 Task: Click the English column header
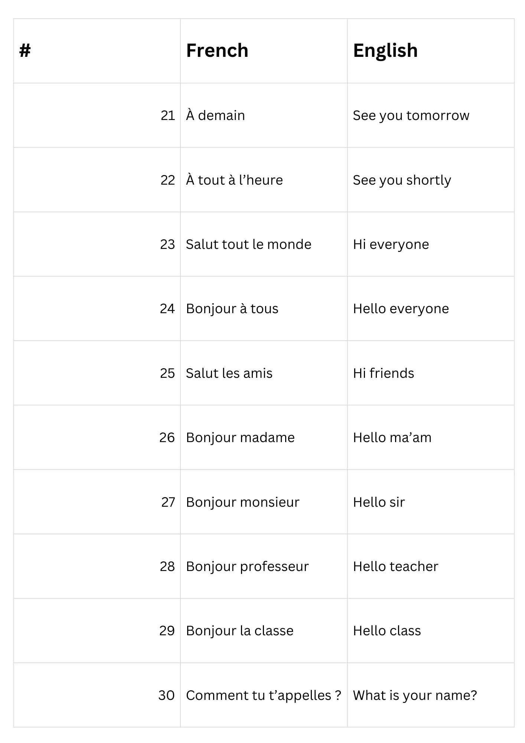pos(385,51)
